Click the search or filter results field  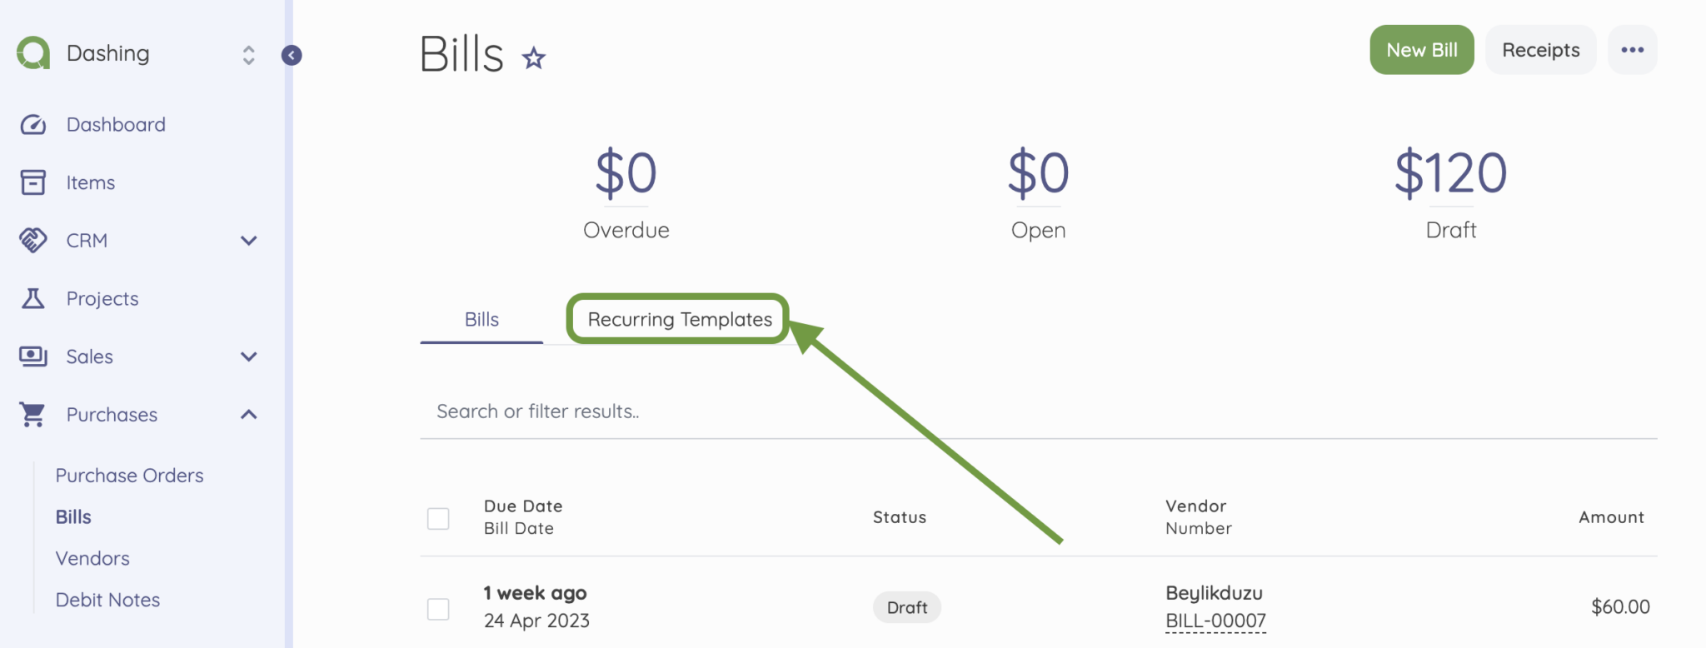537,411
